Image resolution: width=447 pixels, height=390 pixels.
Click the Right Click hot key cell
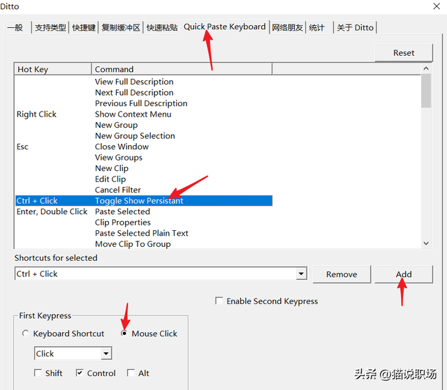coord(36,114)
